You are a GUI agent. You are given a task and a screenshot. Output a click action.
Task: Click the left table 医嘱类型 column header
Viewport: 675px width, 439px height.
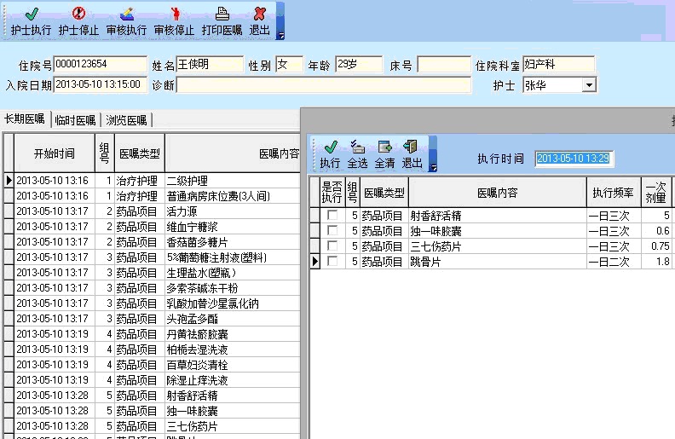pos(140,153)
